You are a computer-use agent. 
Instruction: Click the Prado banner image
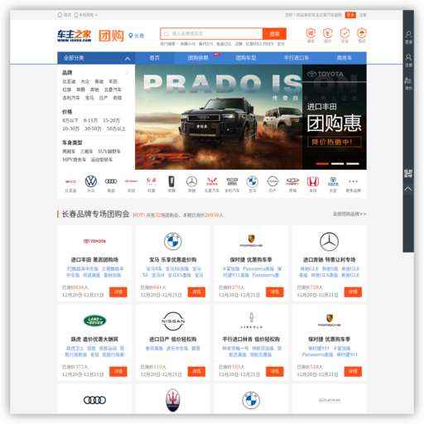pyautogui.click(x=219, y=117)
